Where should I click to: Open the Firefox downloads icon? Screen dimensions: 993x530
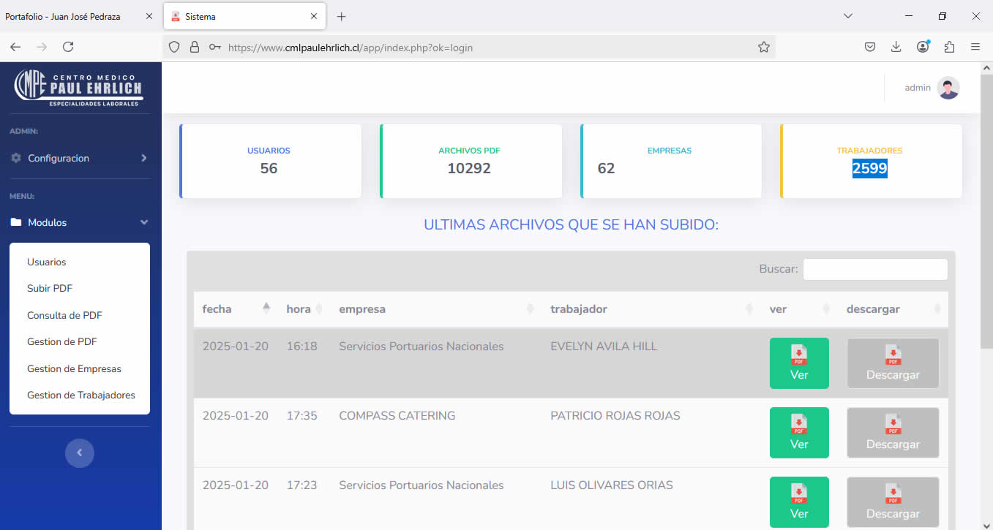pos(896,47)
